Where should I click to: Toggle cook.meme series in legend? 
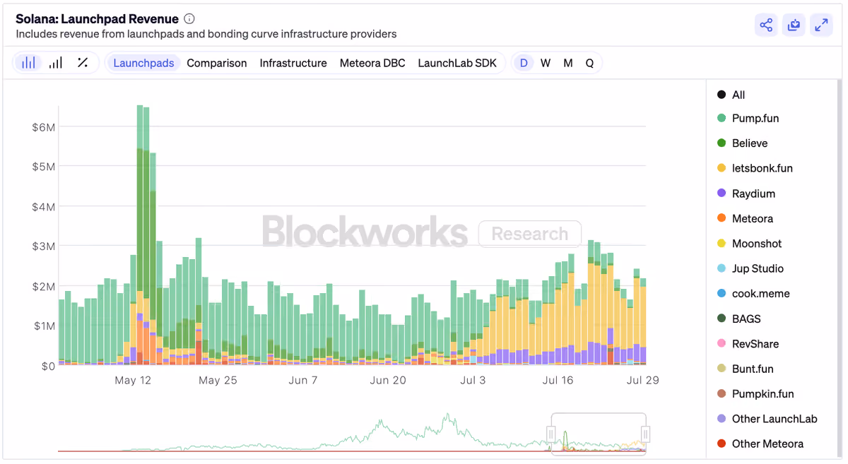753,293
